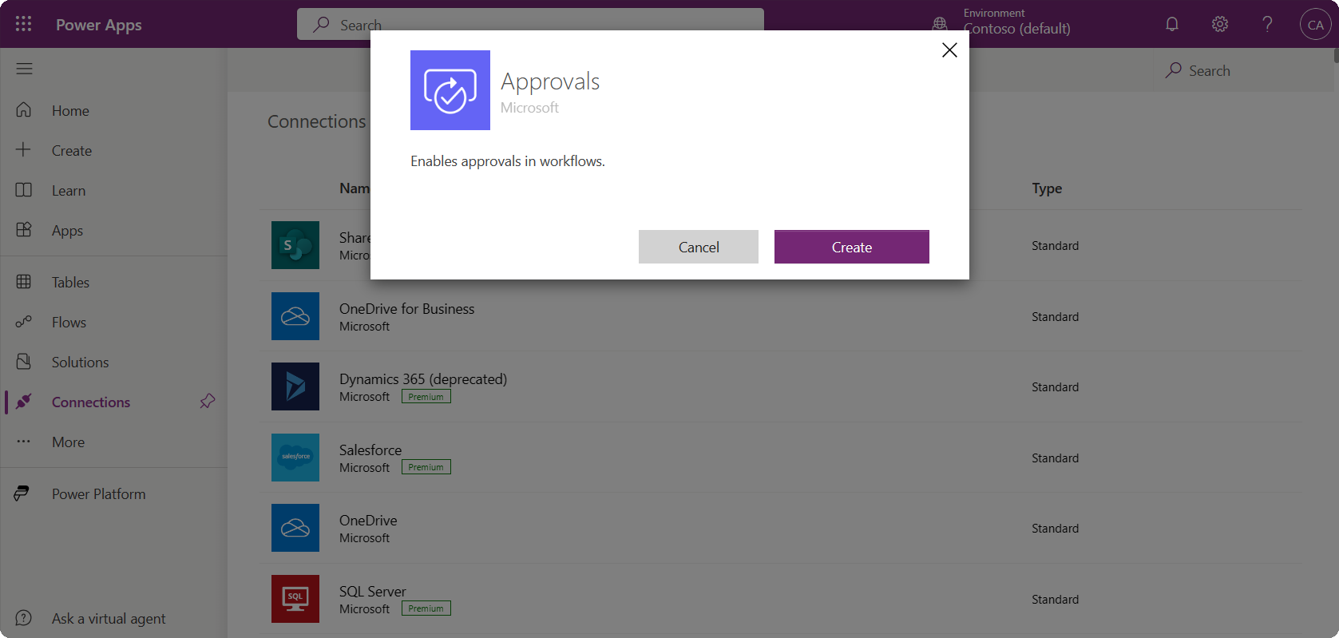
Task: Select SQL Server connection name
Action: coord(373,591)
